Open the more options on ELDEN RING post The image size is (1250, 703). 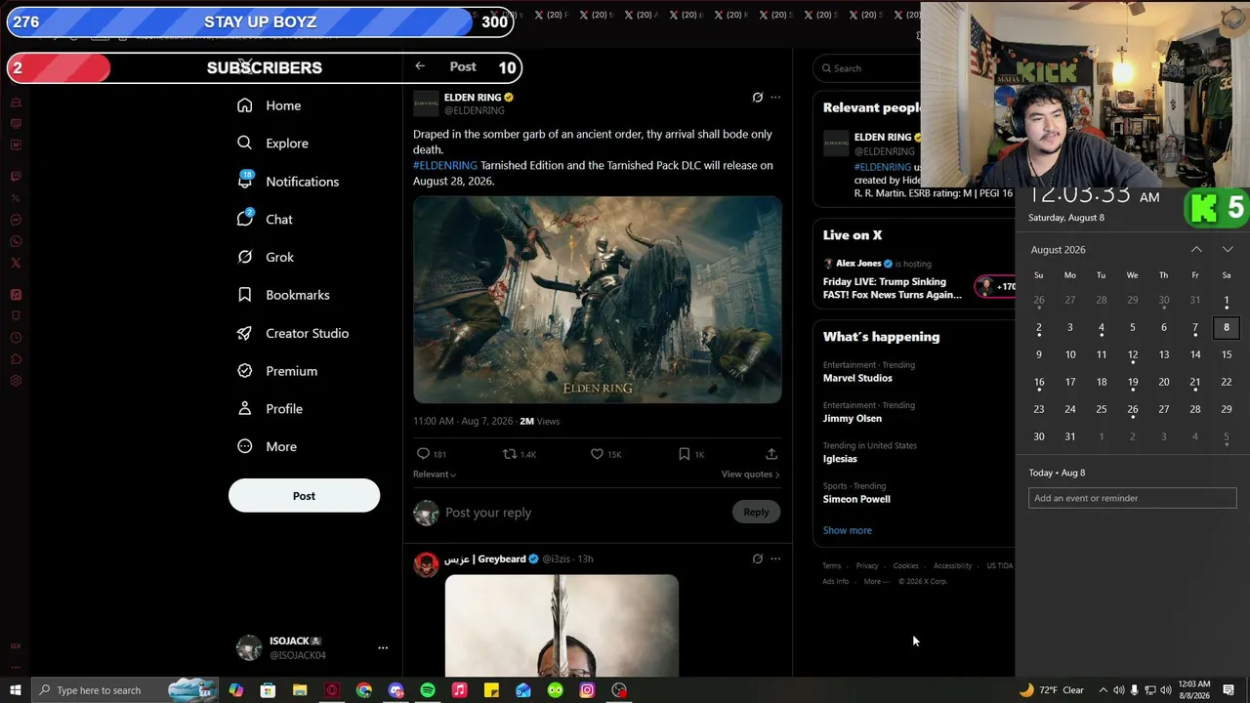click(x=775, y=98)
